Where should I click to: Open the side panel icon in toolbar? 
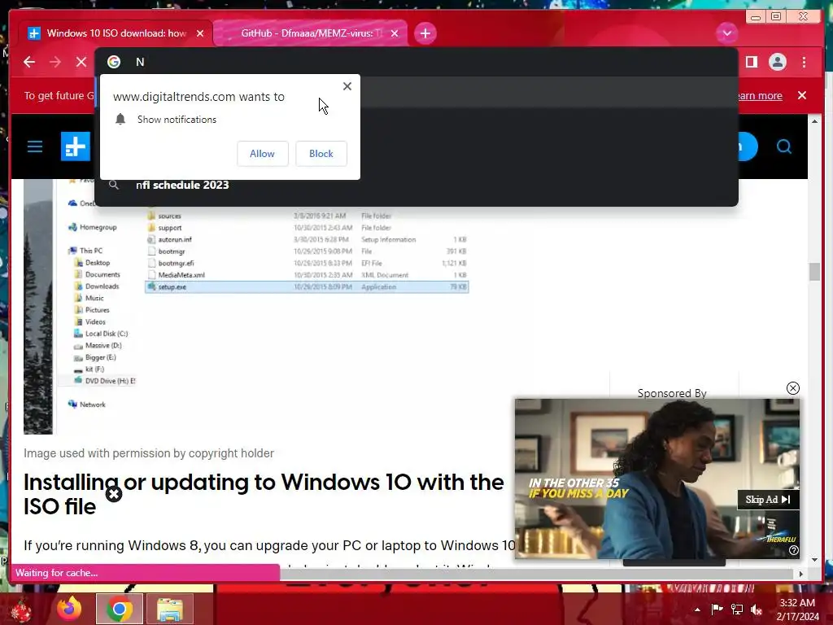tap(751, 62)
